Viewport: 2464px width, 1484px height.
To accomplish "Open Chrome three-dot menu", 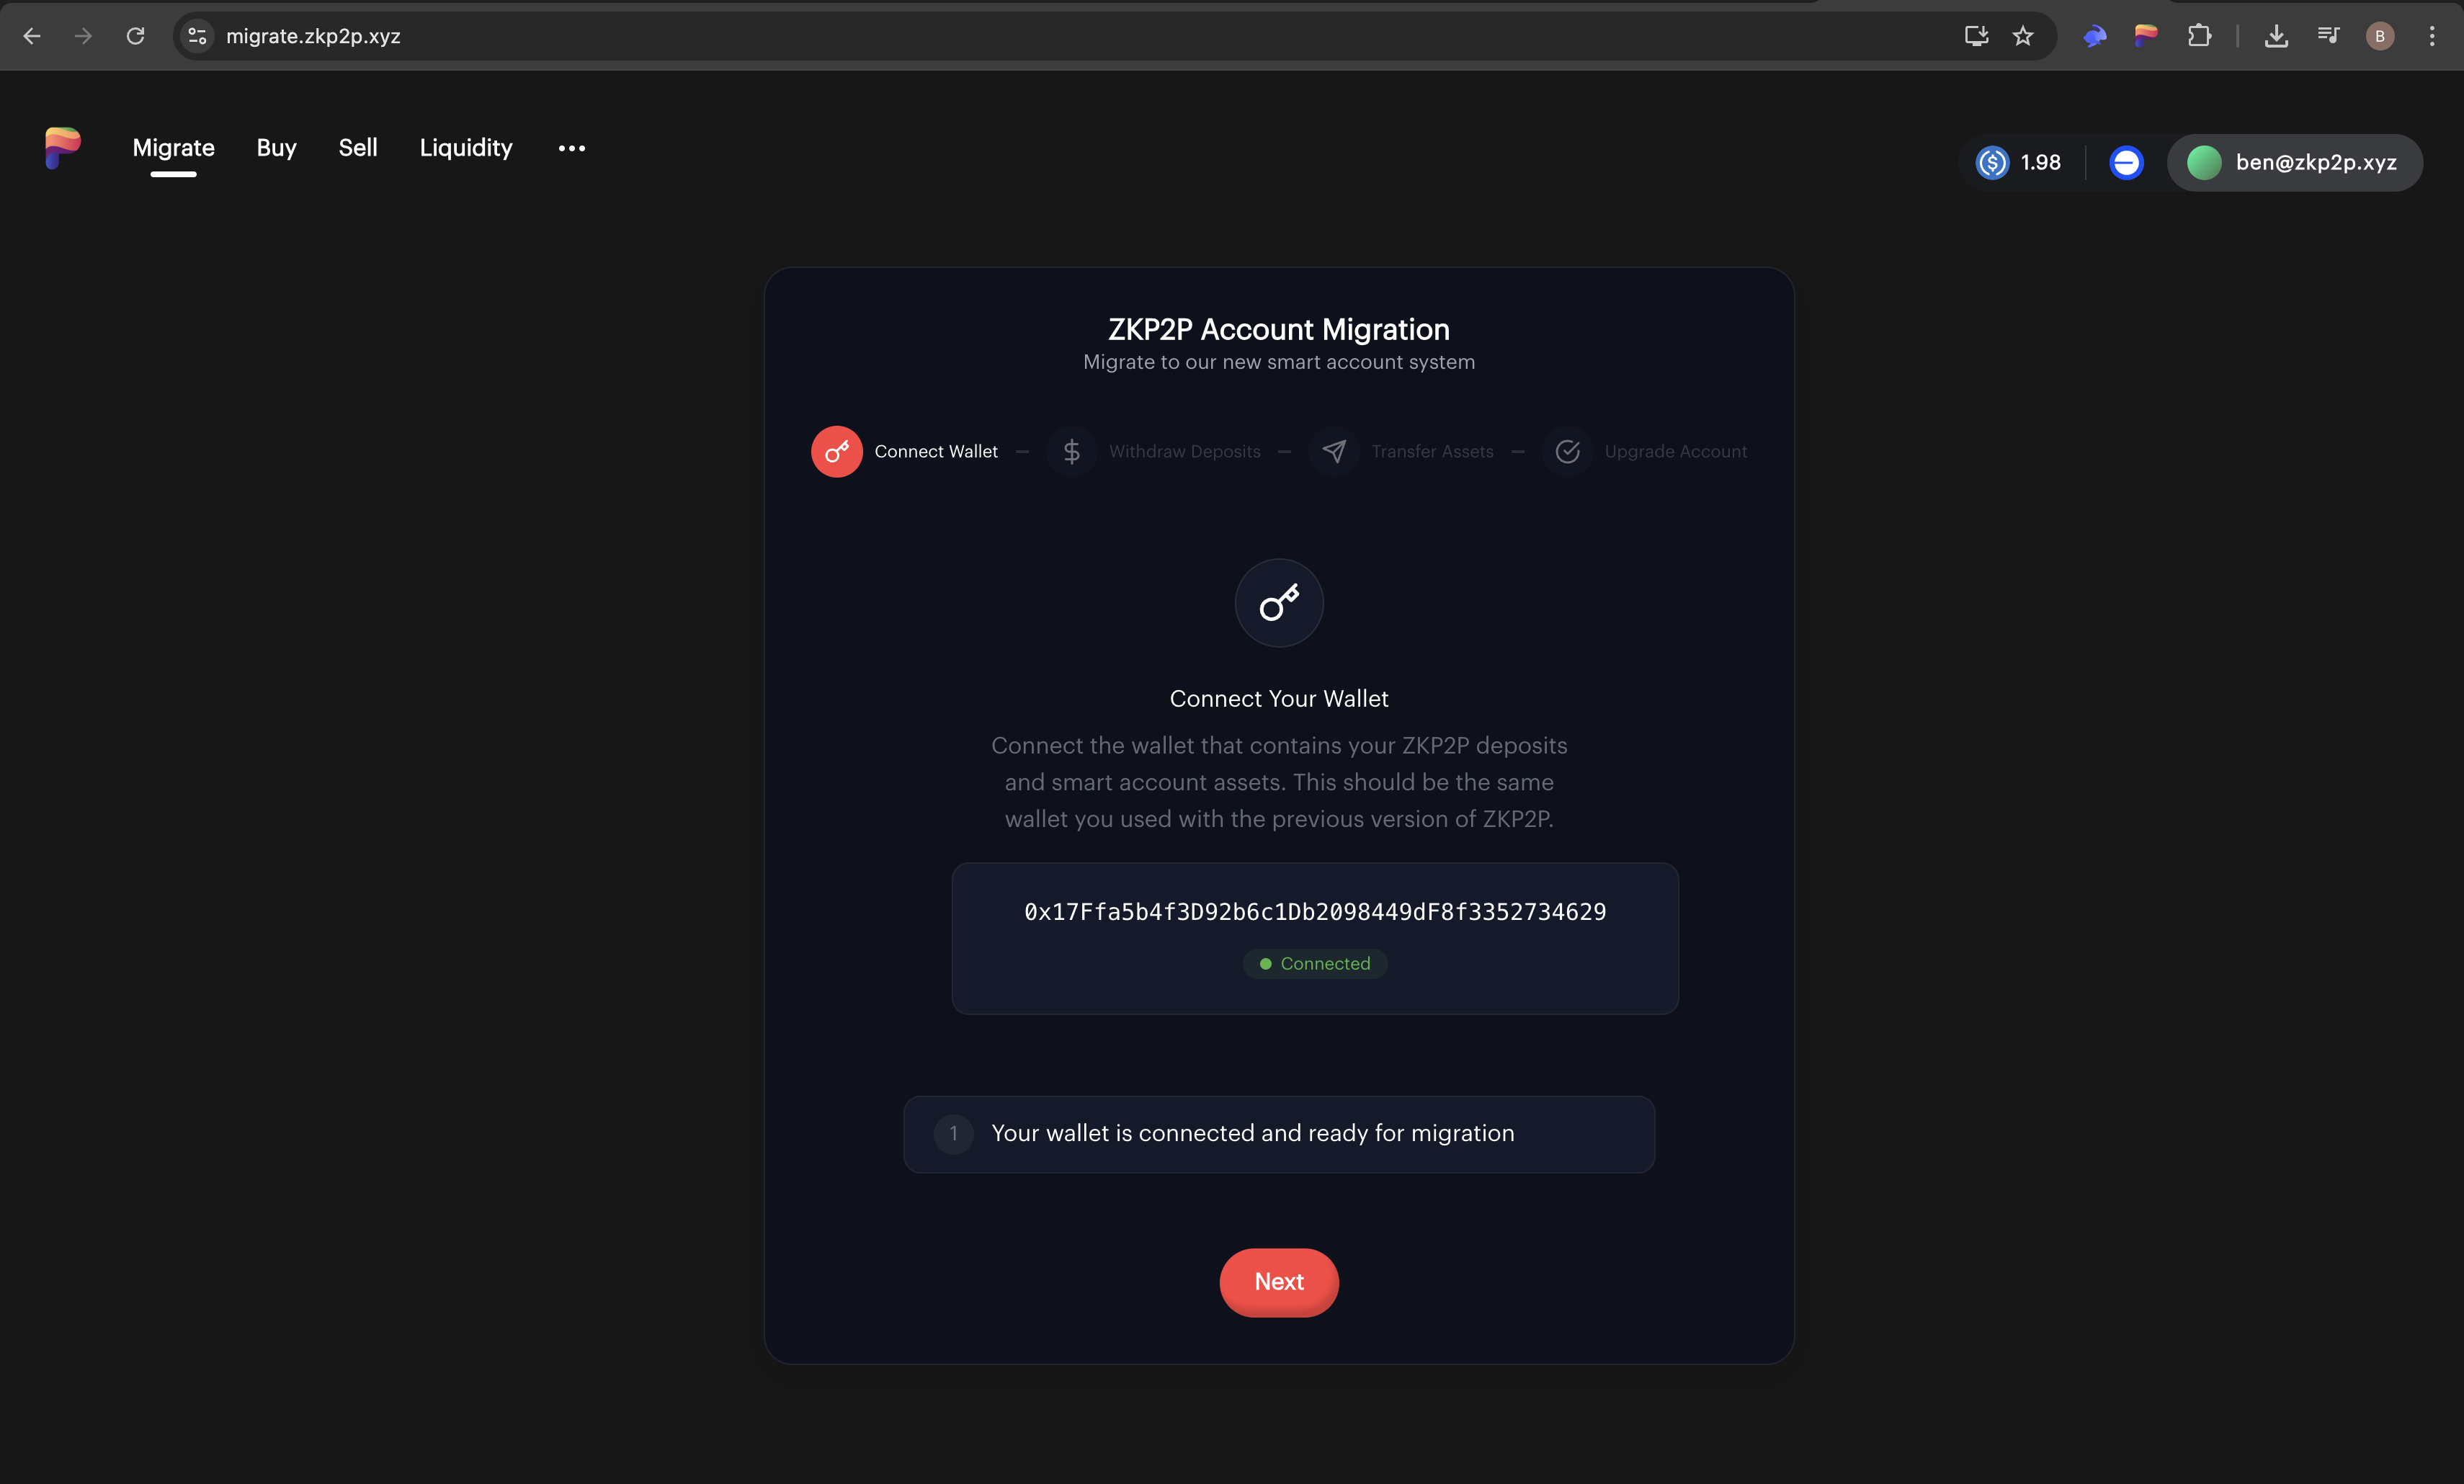I will click(x=2432, y=36).
